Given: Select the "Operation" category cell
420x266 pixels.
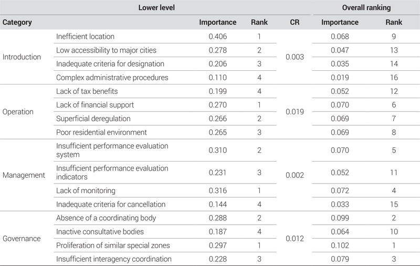Looking at the screenshot, I should (18, 112).
